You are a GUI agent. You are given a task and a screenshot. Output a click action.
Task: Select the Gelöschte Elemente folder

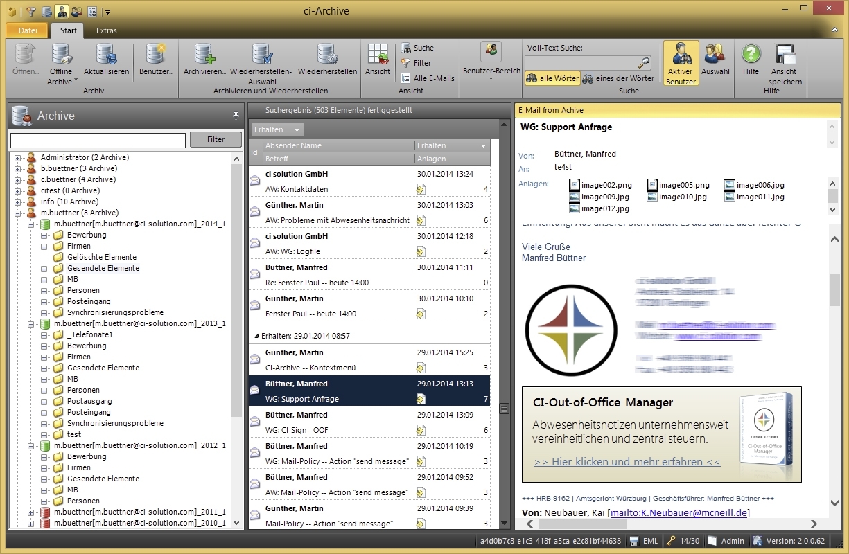coord(102,257)
